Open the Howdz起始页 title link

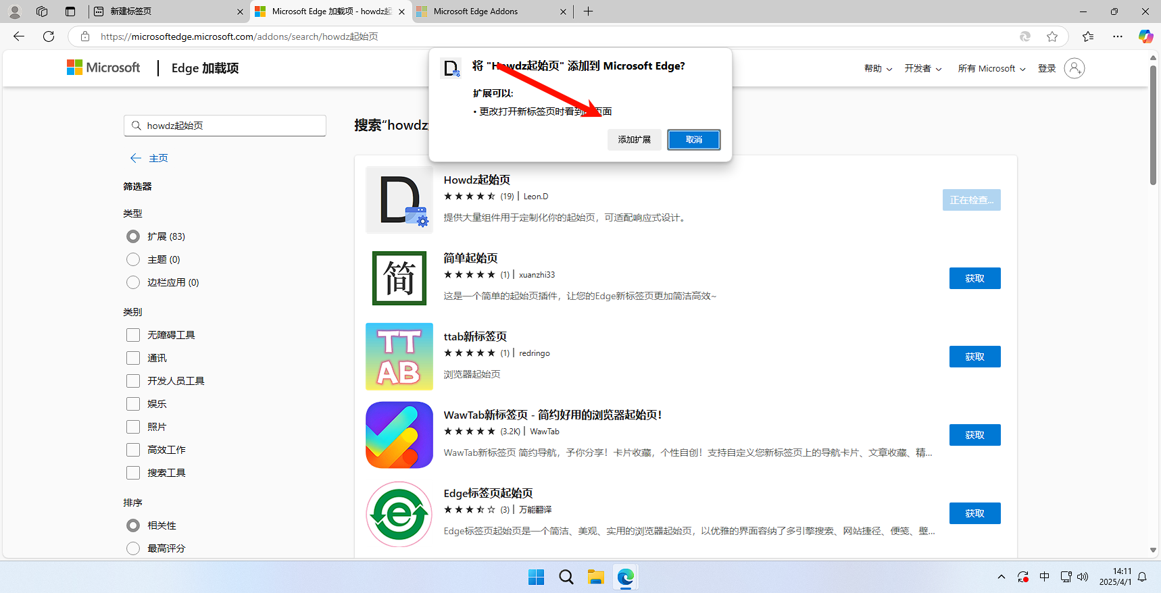click(x=476, y=180)
